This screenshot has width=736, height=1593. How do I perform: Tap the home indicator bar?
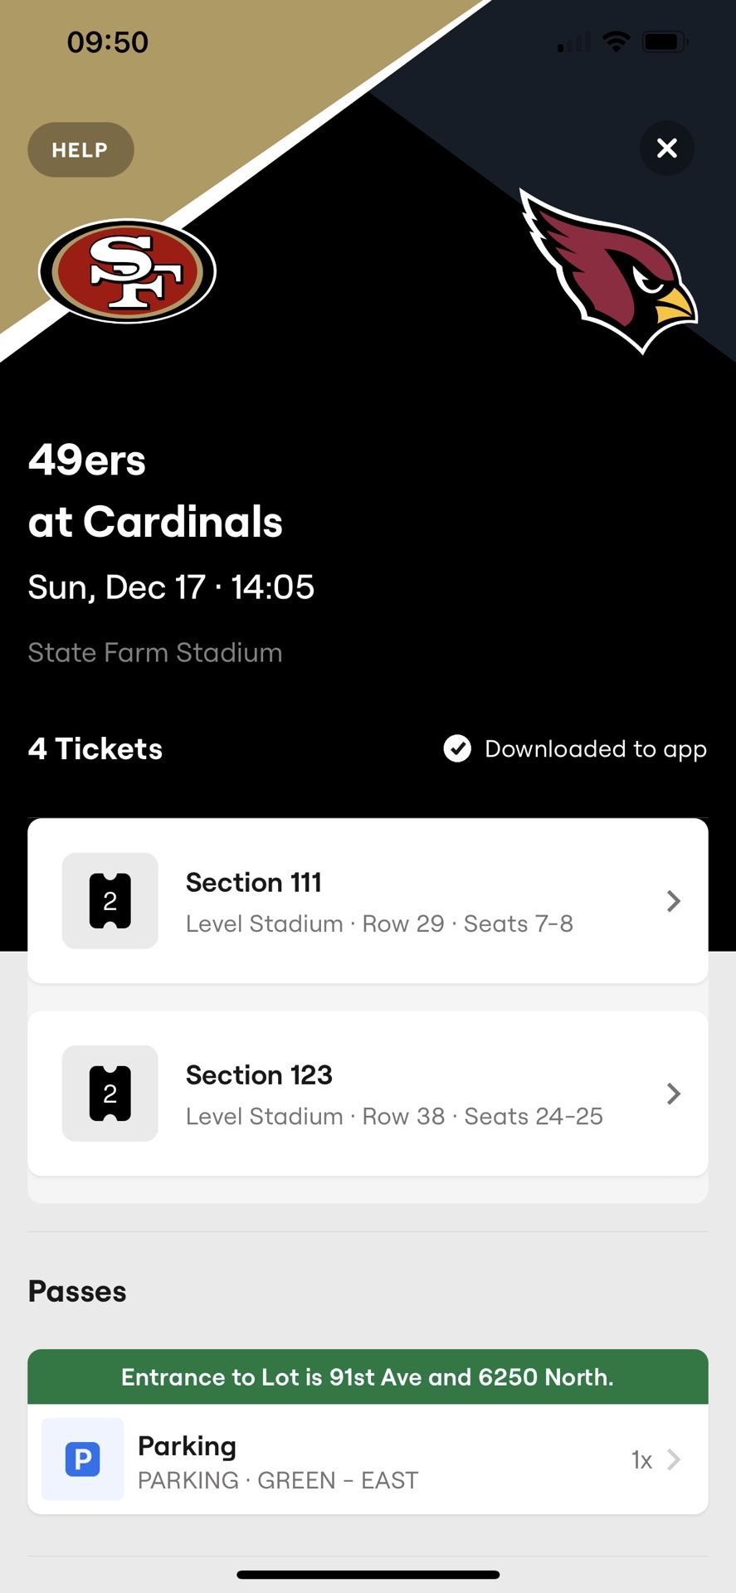point(368,1574)
